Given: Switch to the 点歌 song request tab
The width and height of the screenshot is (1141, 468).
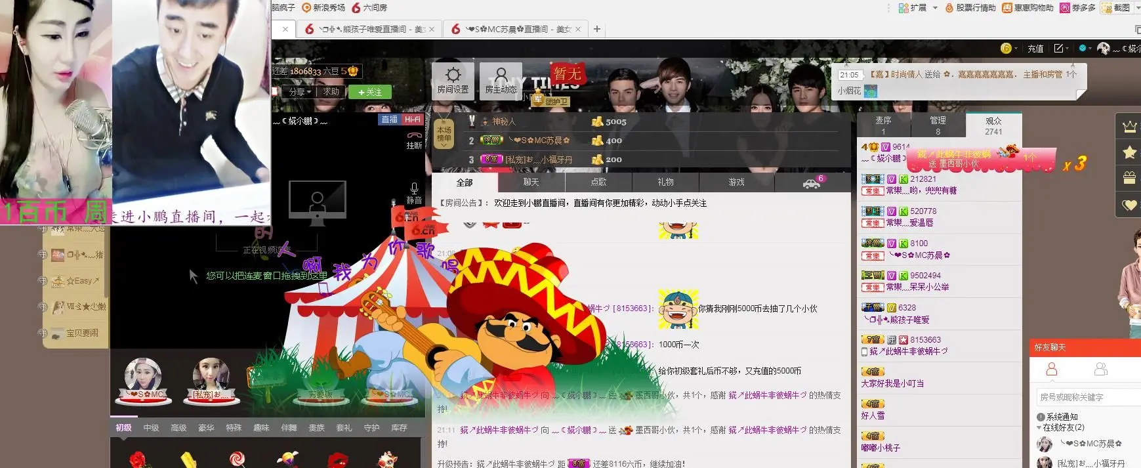Looking at the screenshot, I should click(598, 182).
